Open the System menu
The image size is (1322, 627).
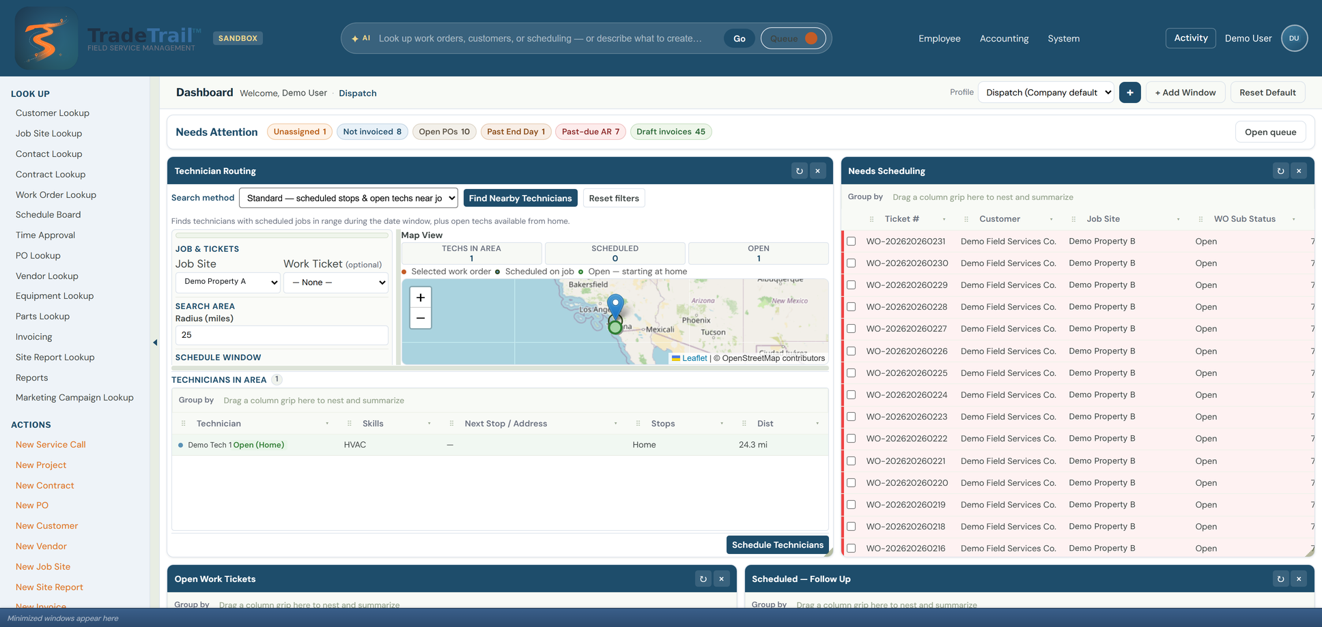point(1064,38)
